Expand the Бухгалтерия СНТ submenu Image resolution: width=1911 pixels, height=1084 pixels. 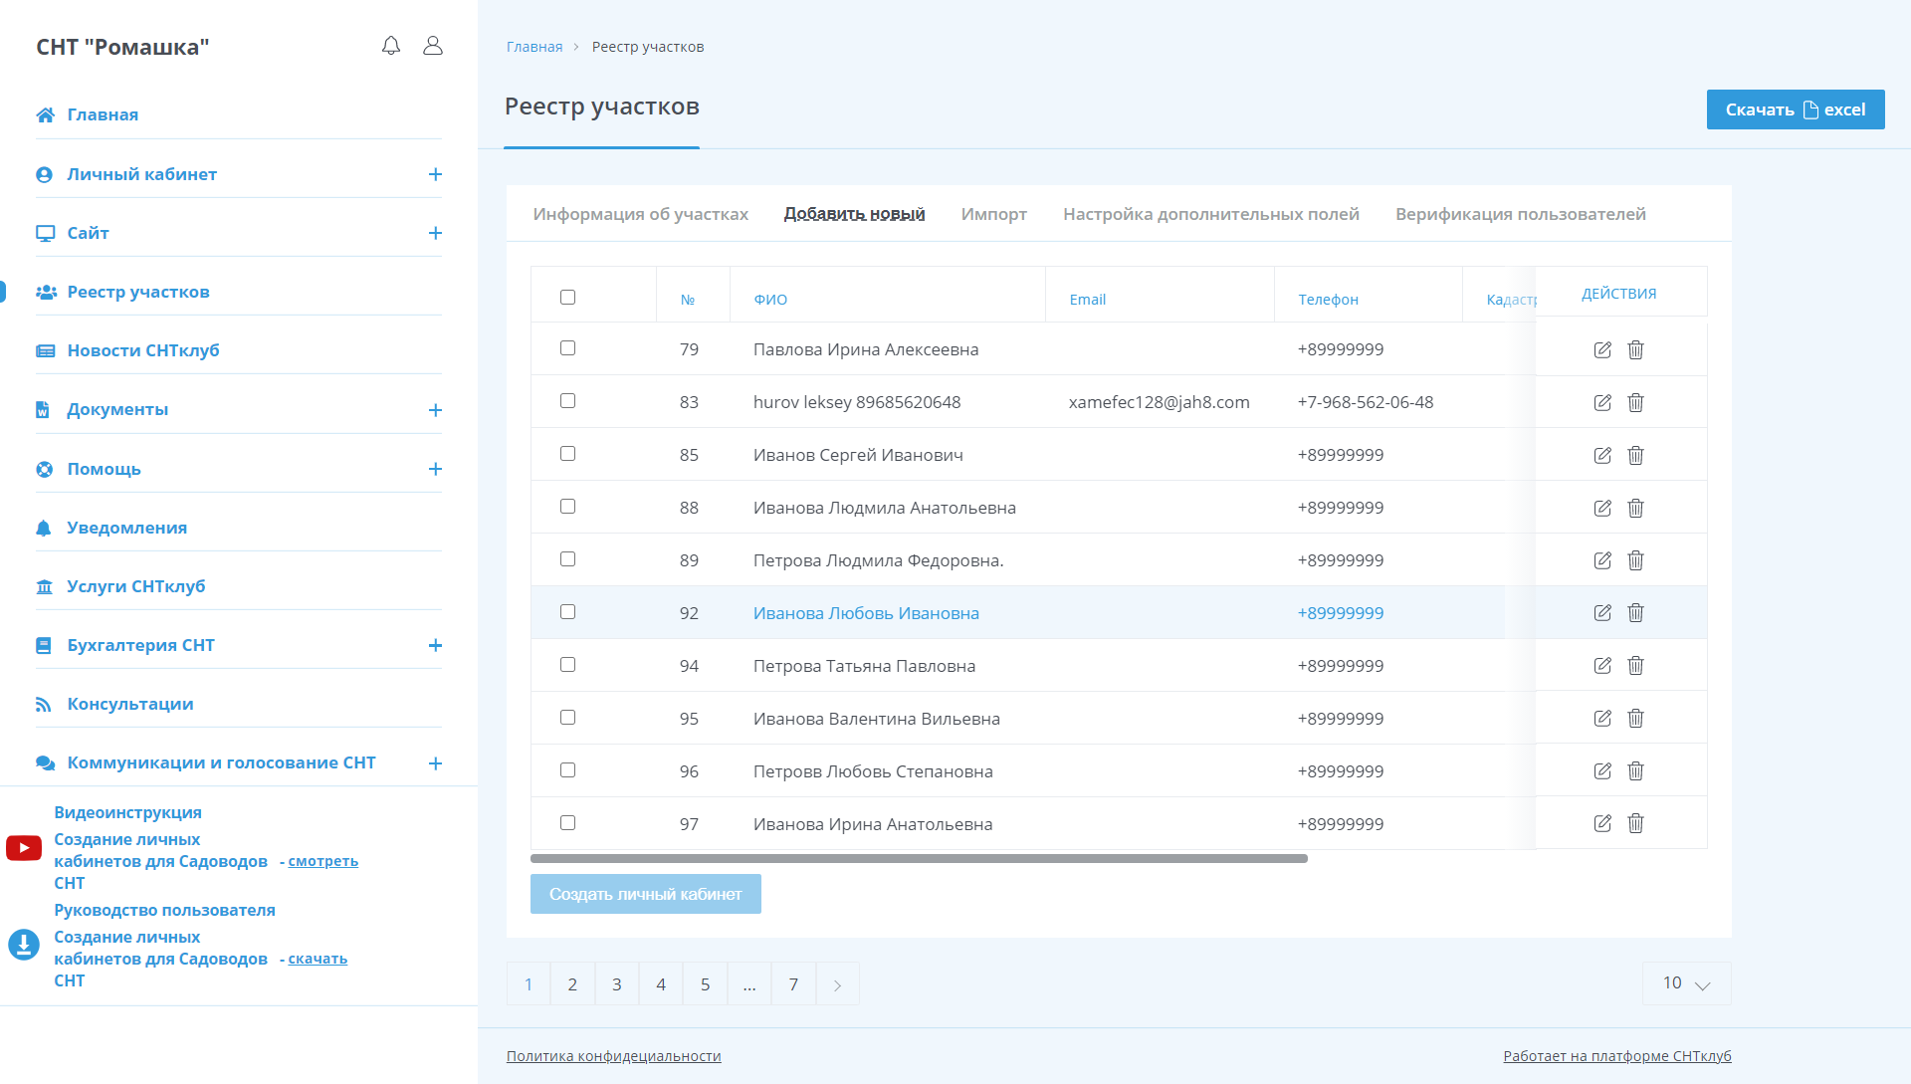click(x=435, y=645)
